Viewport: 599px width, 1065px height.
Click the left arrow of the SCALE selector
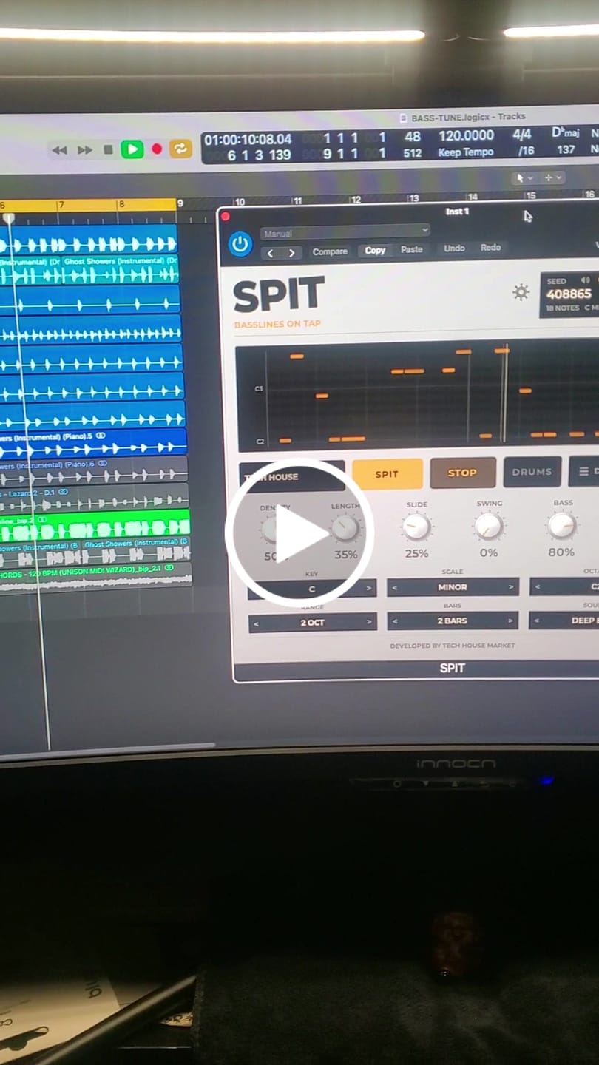click(394, 588)
